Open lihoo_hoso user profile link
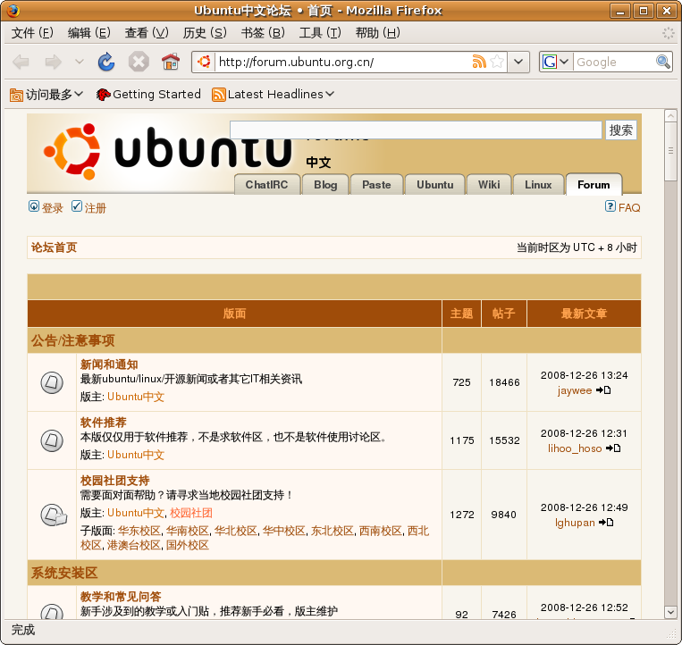The width and height of the screenshot is (682, 645). [575, 448]
